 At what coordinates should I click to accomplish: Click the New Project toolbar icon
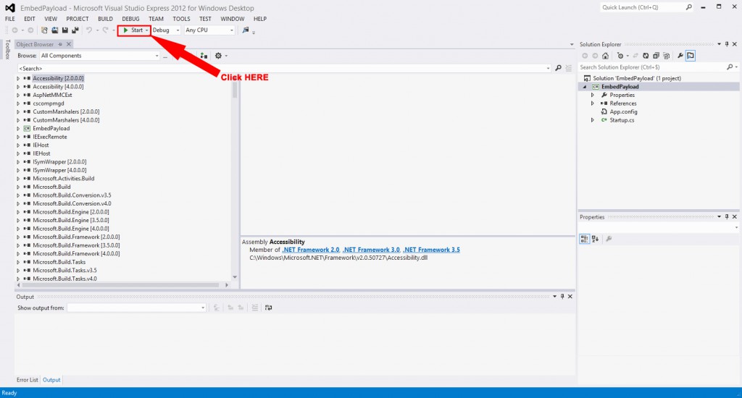tap(44, 30)
